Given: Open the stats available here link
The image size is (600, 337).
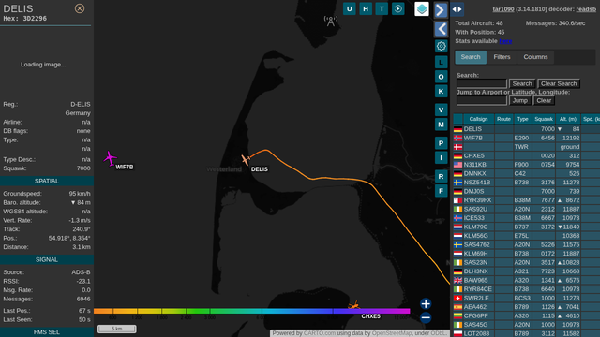Looking at the screenshot, I should pos(505,41).
